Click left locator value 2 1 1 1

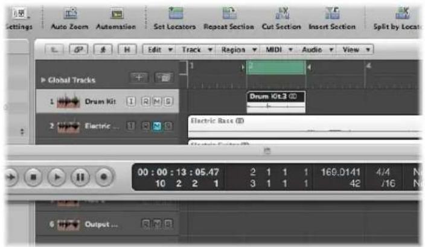(x=279, y=172)
